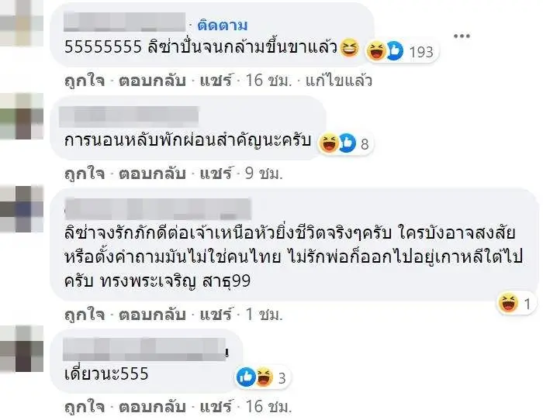Open the 16 ชม. timestamp of last comment

(268, 407)
